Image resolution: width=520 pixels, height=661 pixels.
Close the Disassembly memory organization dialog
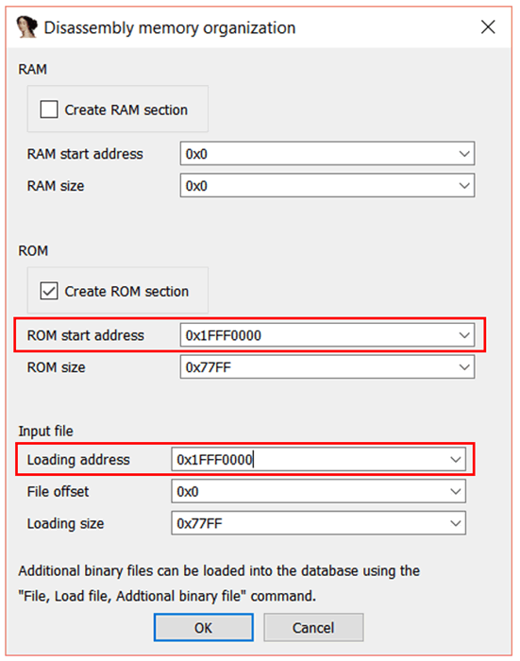point(488,27)
